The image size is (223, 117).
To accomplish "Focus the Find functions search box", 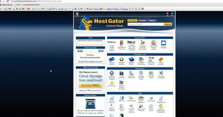I will [x=90, y=43].
